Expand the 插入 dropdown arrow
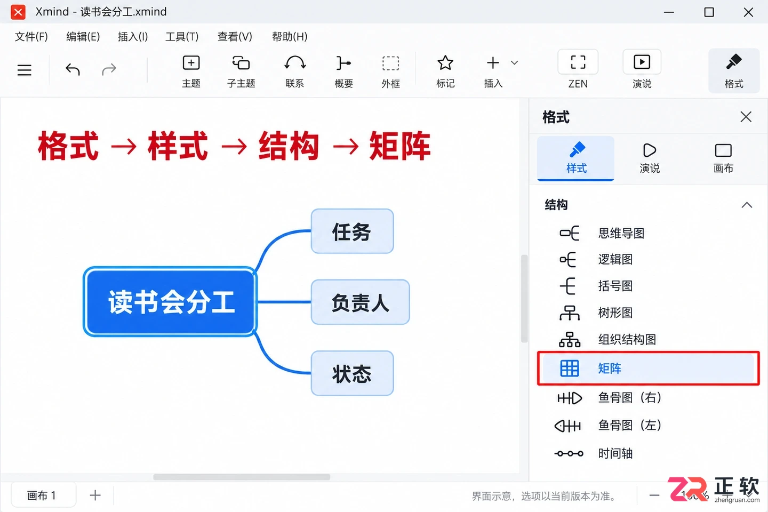The height and width of the screenshot is (512, 768). [514, 63]
